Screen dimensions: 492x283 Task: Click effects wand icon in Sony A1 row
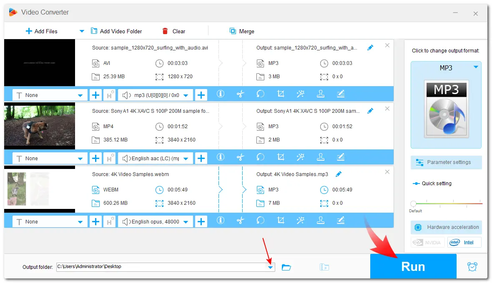pyautogui.click(x=301, y=157)
